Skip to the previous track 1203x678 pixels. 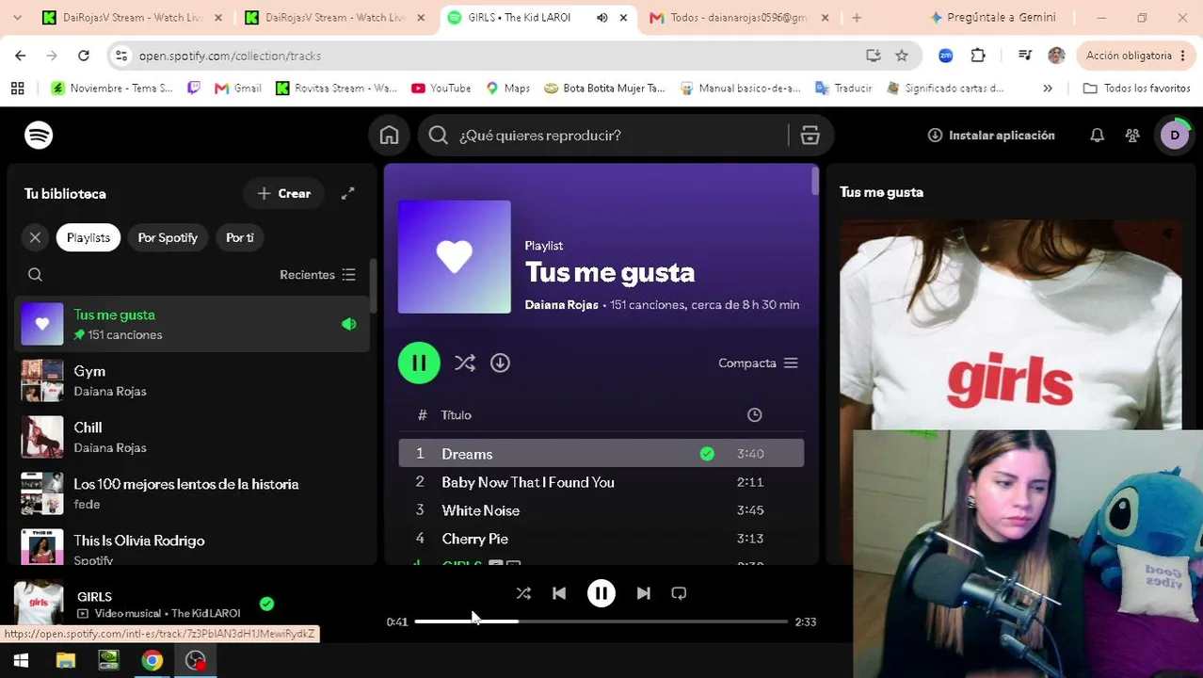(x=559, y=593)
